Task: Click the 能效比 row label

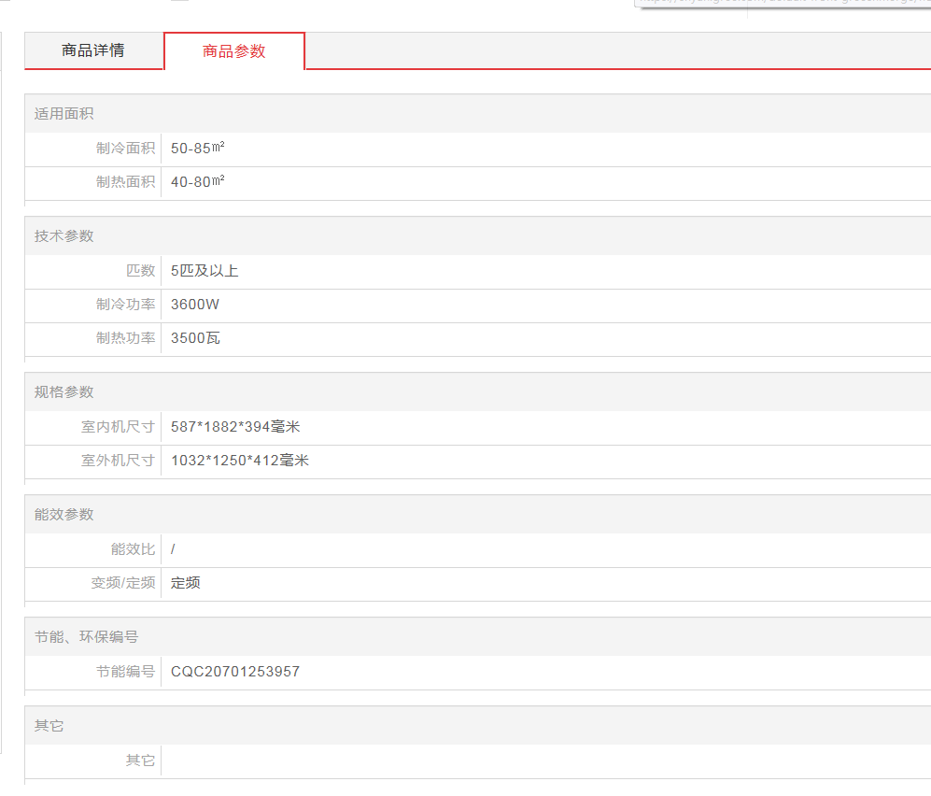Action: point(133,549)
